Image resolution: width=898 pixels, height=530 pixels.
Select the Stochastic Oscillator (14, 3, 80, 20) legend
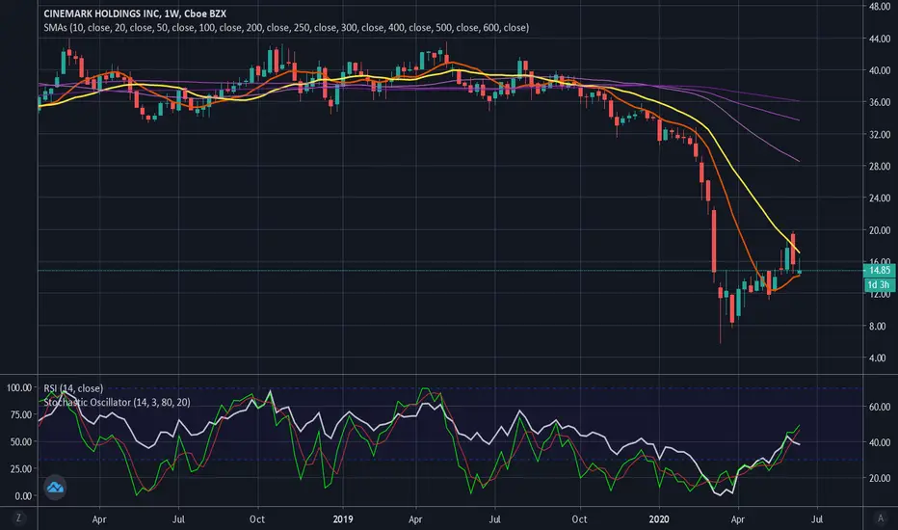[x=117, y=402]
